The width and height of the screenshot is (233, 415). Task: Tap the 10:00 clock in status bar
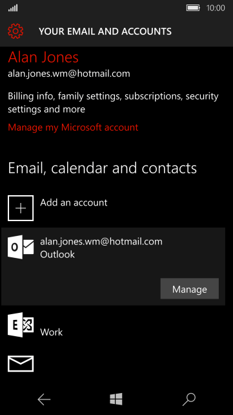(216, 8)
